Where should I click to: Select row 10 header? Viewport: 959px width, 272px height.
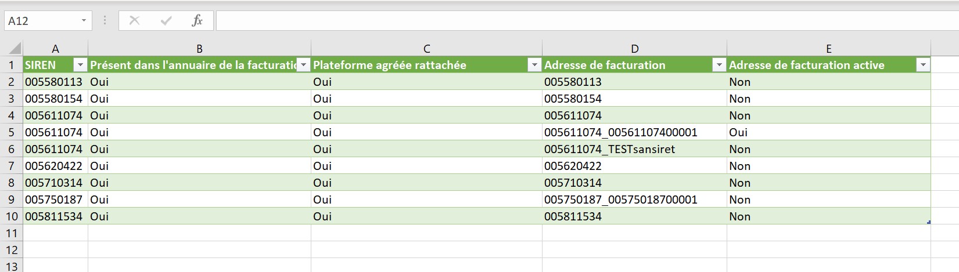(x=11, y=216)
